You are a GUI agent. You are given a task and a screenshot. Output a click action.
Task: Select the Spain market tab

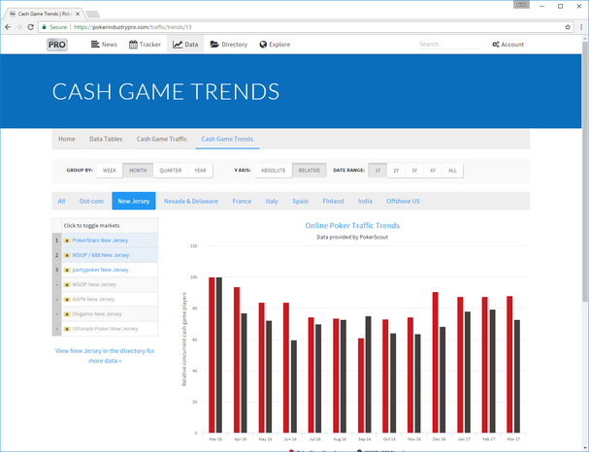pyautogui.click(x=301, y=201)
